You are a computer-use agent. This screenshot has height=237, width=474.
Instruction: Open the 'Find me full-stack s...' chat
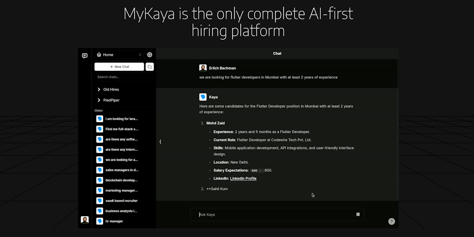(121, 129)
